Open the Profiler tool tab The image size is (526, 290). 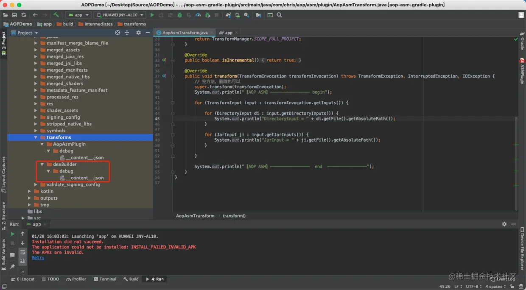click(x=76, y=279)
